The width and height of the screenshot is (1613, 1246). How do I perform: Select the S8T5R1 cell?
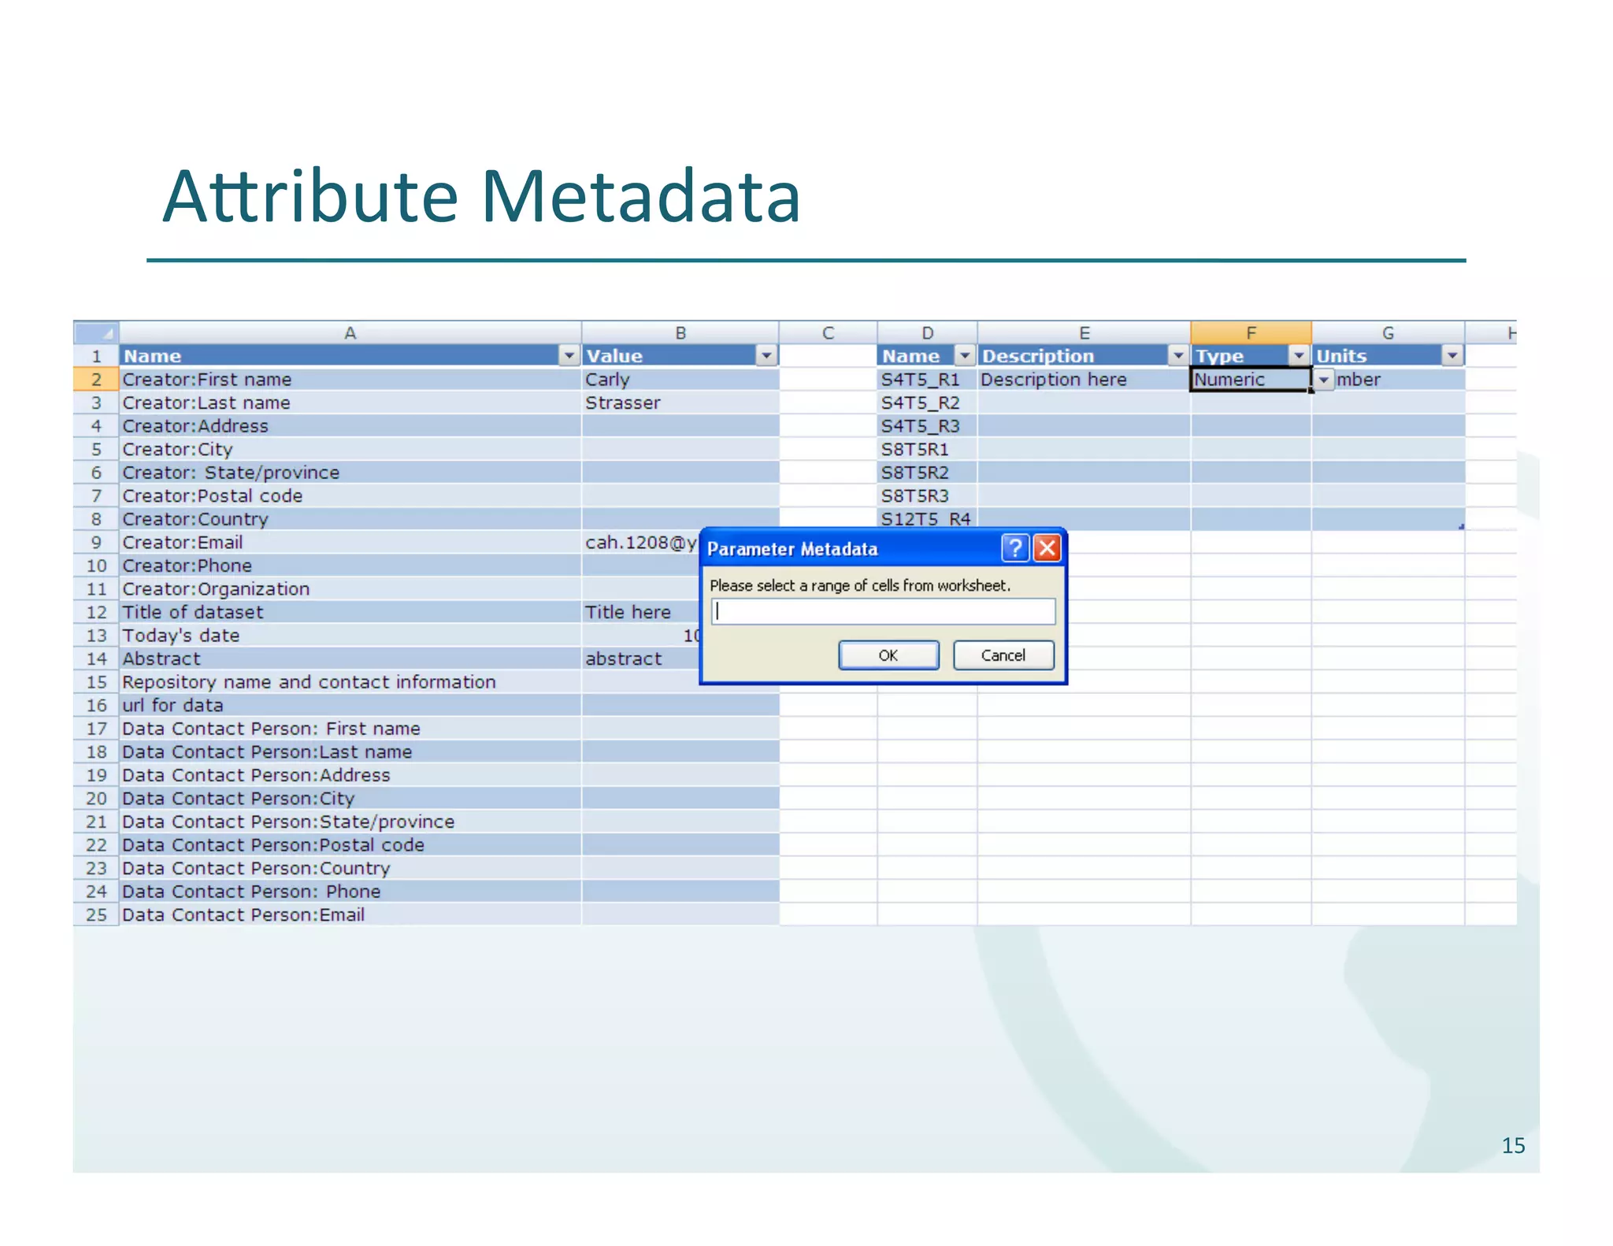pos(927,449)
